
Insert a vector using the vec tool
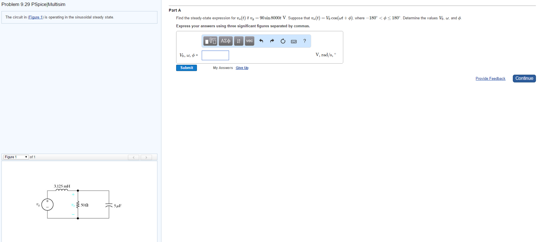pos(249,41)
